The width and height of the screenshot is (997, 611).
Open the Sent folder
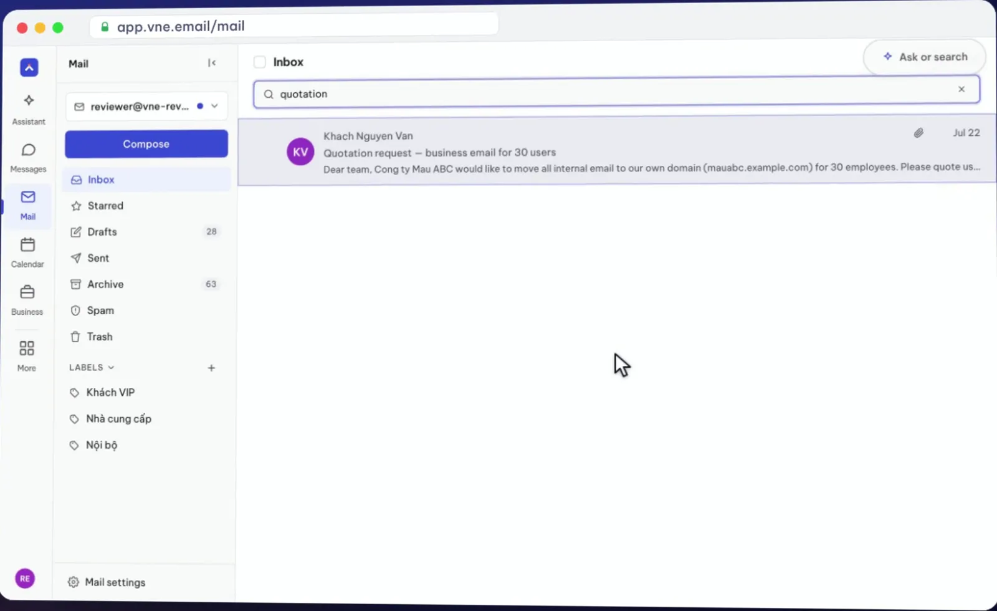pos(146,258)
